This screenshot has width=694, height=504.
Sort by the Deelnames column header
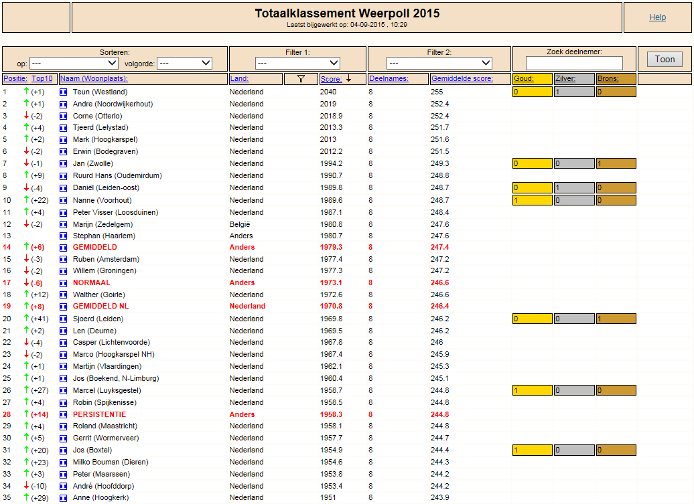tap(389, 79)
